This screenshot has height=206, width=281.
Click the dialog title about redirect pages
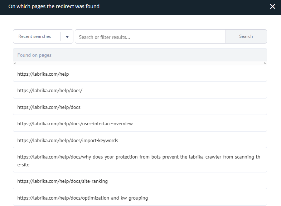click(x=54, y=6)
